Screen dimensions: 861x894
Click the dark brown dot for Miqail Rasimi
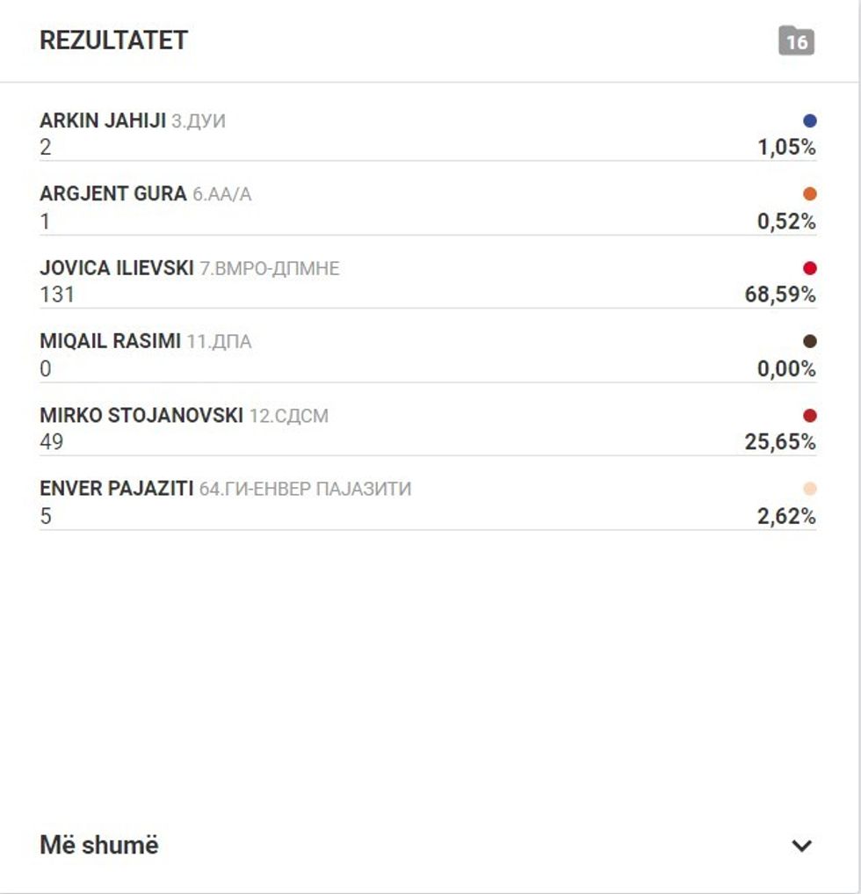(x=809, y=342)
